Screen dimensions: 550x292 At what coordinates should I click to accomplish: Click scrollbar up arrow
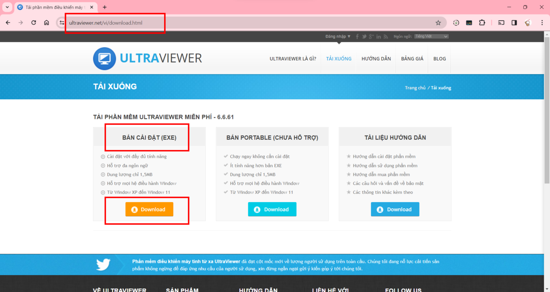click(546, 35)
